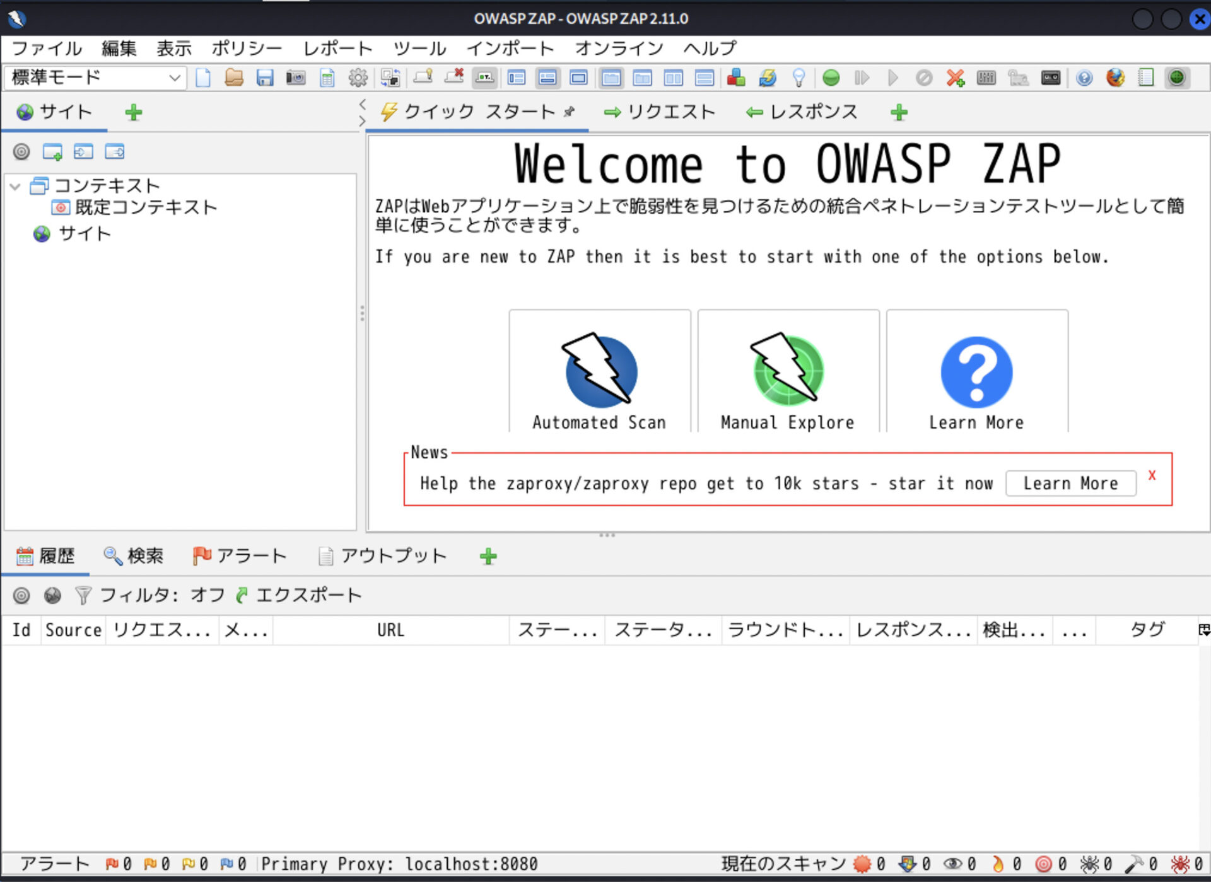Add a custom HTTP breakpoint icon
1211x882 pixels.
[956, 78]
